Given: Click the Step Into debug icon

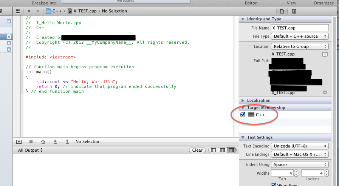Looking at the screenshot, I should pyautogui.click(x=55, y=142).
